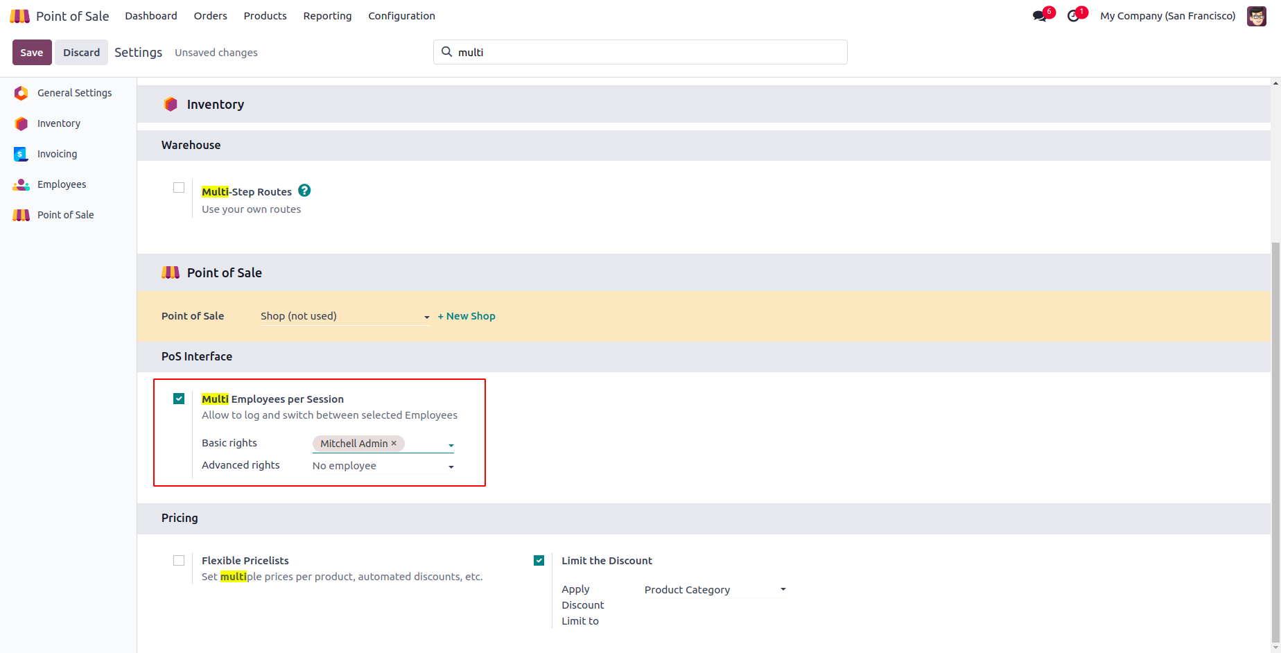Click the Invoicing sidebar icon
The width and height of the screenshot is (1281, 653).
(x=21, y=154)
